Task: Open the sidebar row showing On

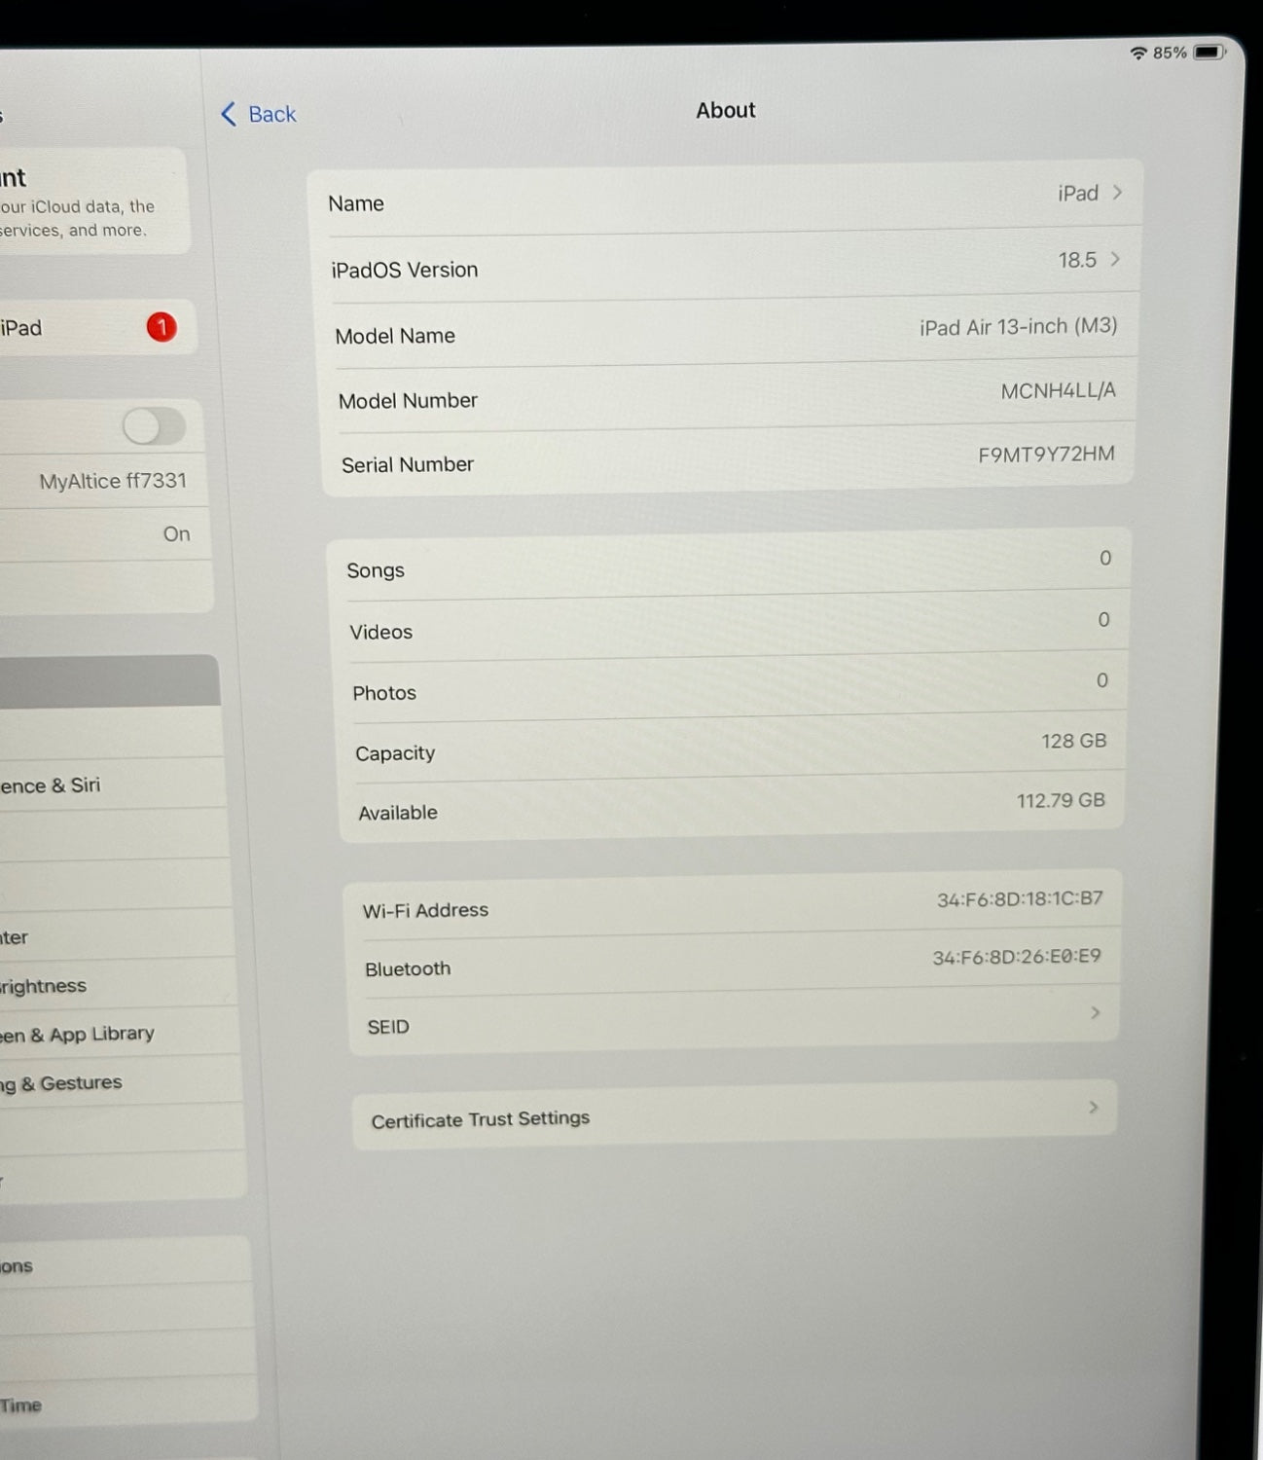Action: click(x=104, y=534)
